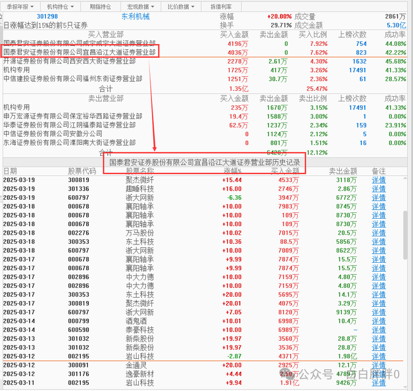Click the history list 卖出金额 column header
The image size is (413, 391).
coord(343,171)
